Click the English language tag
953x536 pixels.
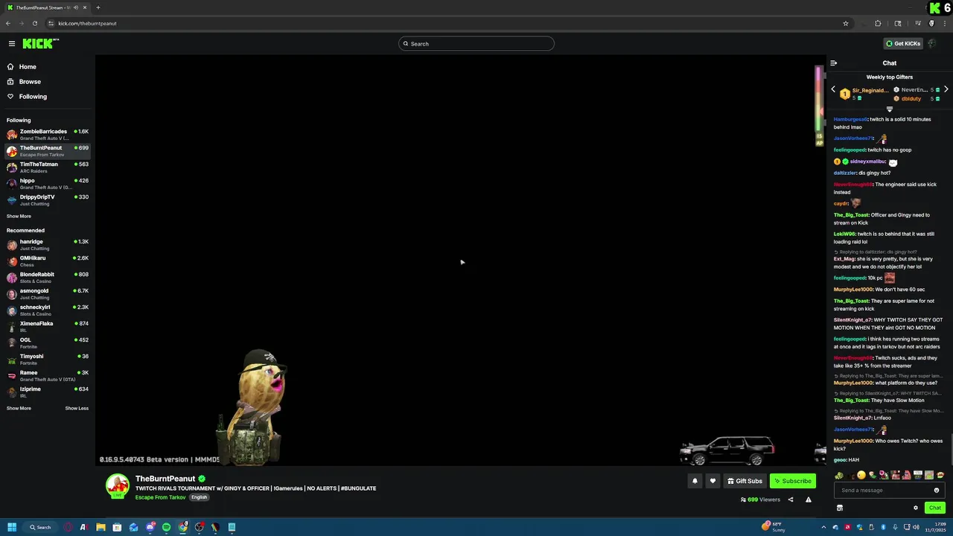pos(199,497)
